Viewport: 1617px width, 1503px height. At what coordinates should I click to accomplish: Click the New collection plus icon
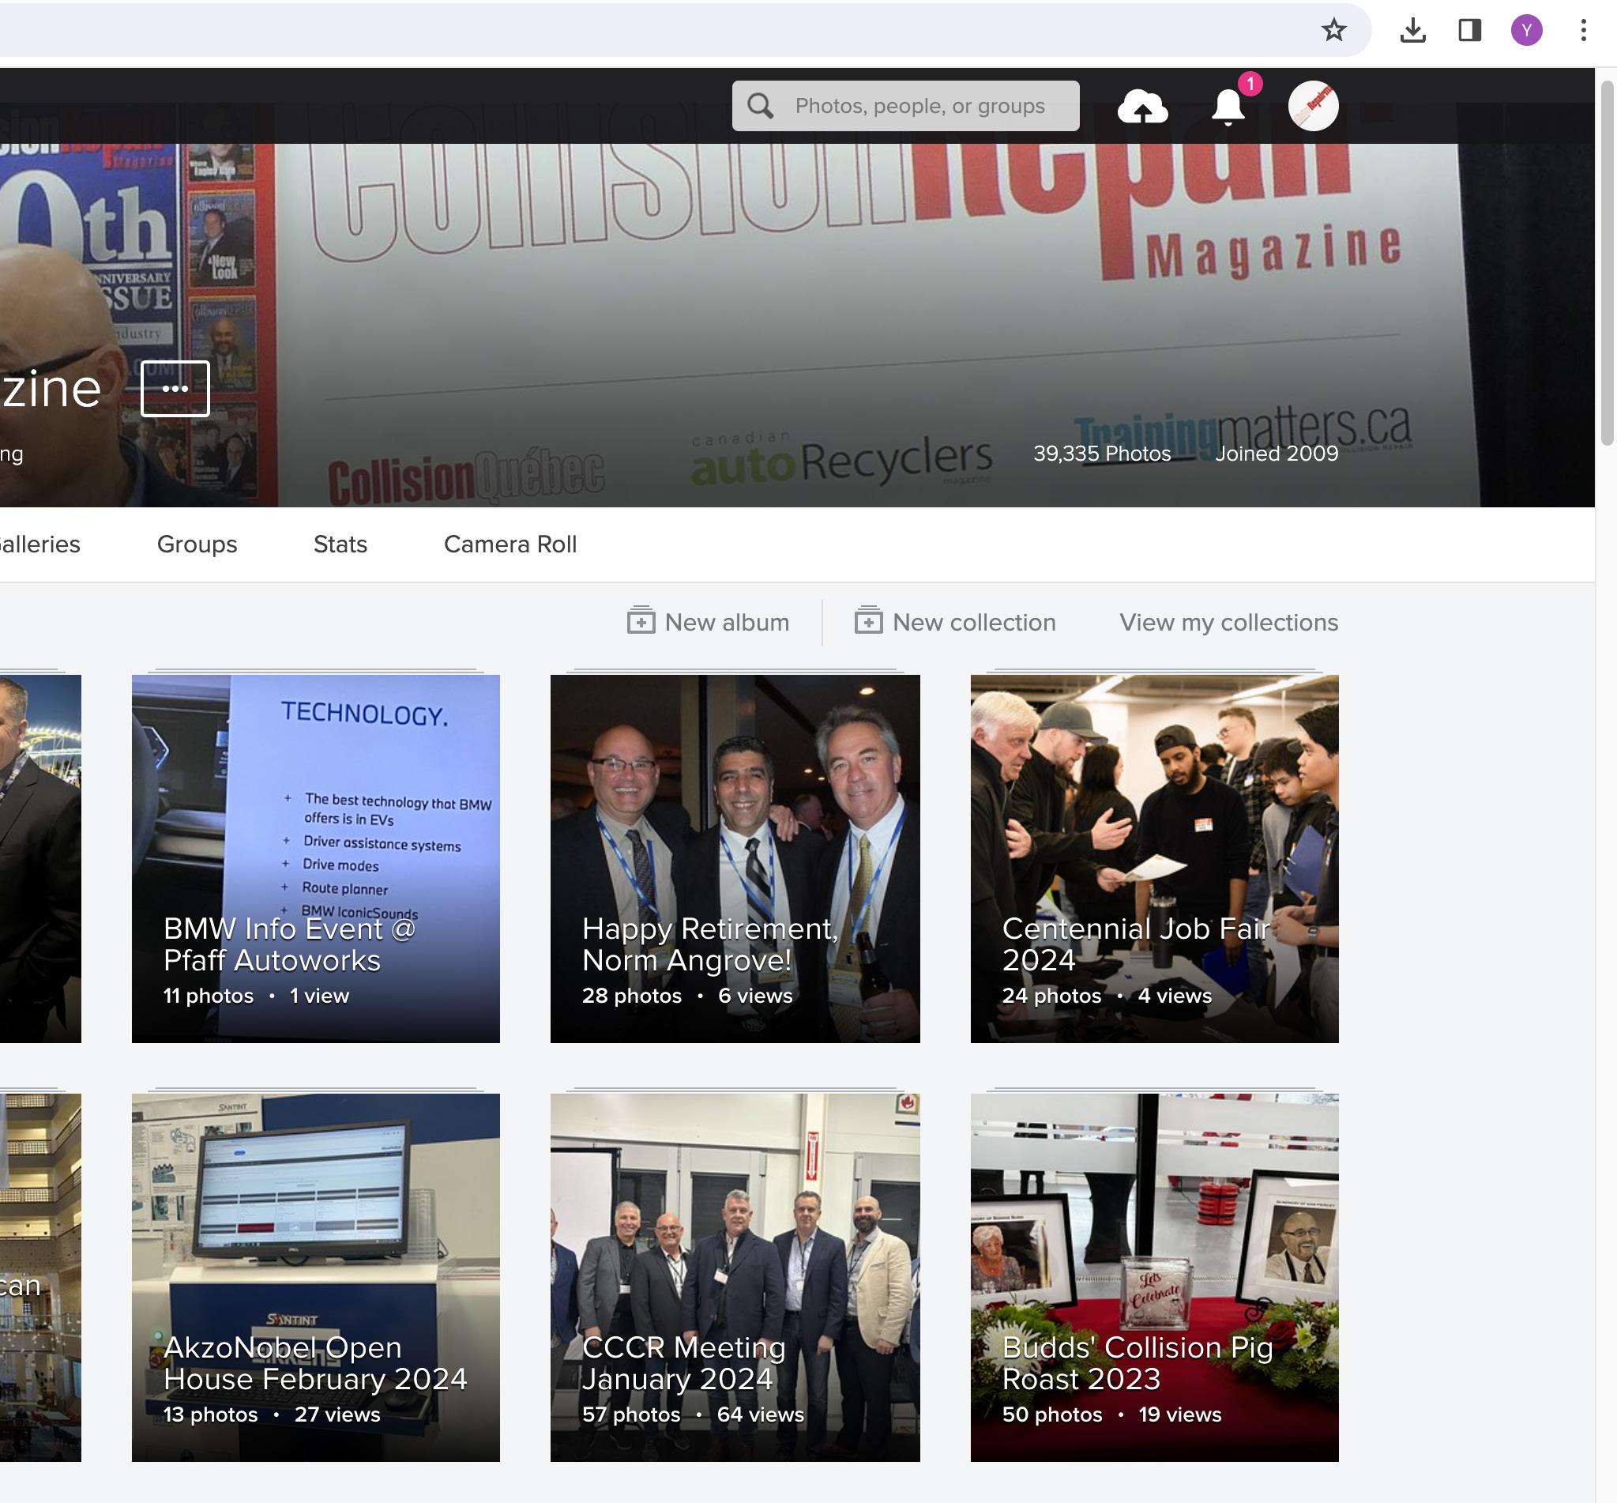coord(868,620)
